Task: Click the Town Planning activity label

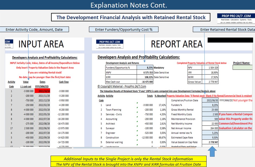Action: (113, 110)
